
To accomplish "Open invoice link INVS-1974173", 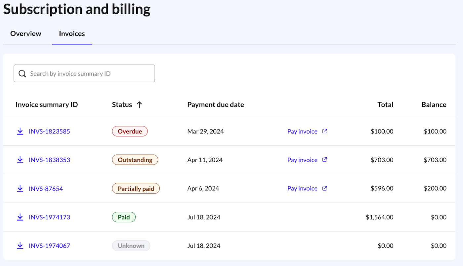I will click(49, 217).
